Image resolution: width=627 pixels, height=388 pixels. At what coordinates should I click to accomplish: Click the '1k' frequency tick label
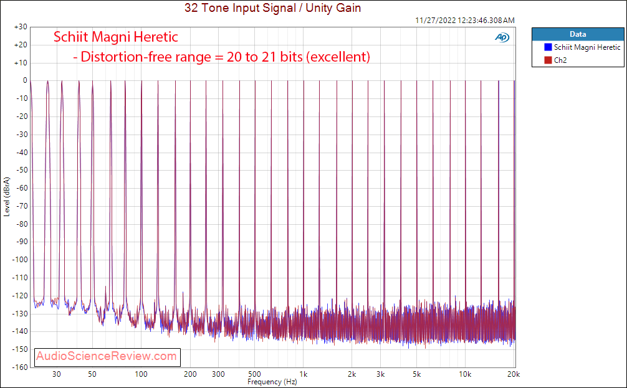pyautogui.click(x=303, y=374)
